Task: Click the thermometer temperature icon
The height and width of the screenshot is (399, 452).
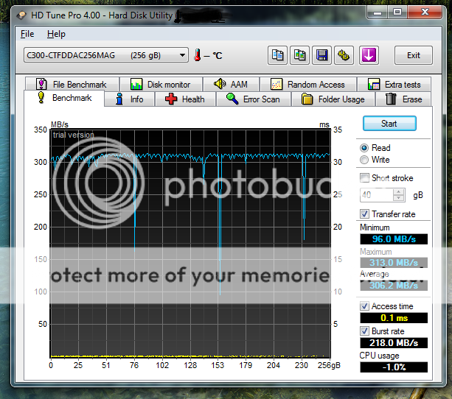Action: pyautogui.click(x=198, y=55)
